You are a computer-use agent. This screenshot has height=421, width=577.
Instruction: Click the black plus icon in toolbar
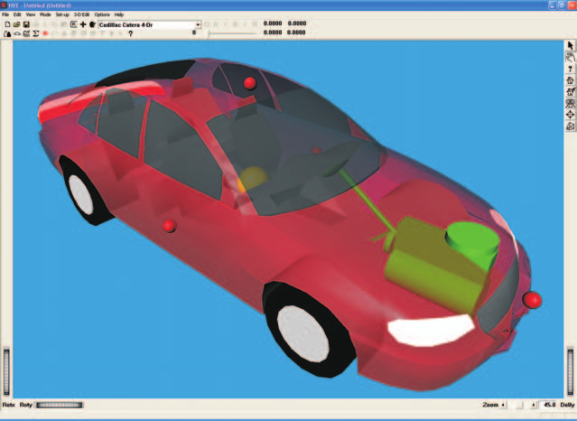click(x=83, y=24)
